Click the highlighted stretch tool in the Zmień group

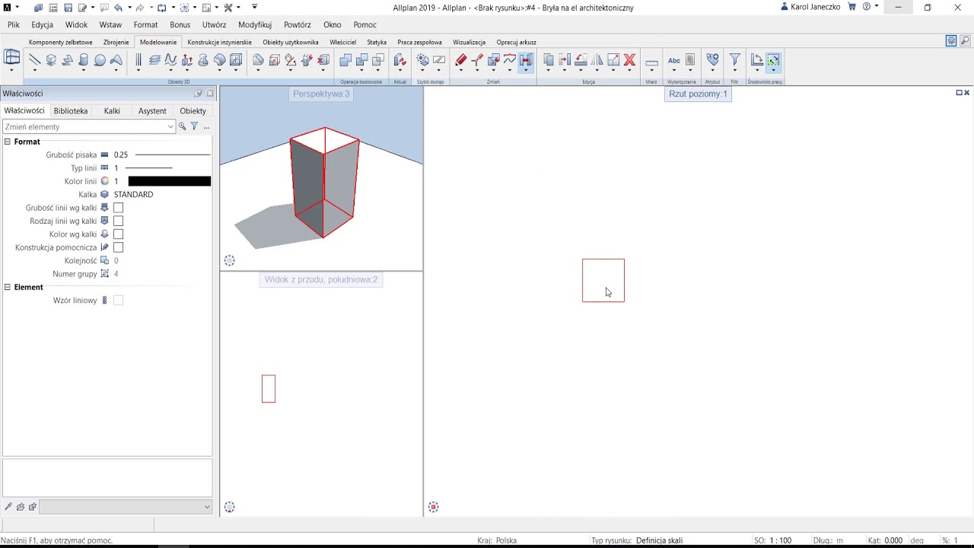(x=526, y=60)
